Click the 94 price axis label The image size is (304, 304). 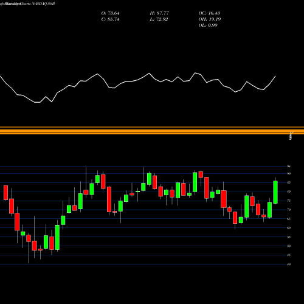pos(289,167)
